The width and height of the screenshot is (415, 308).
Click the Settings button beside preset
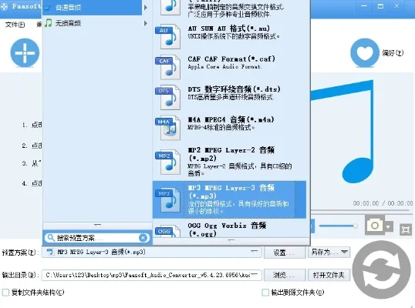[284, 253]
